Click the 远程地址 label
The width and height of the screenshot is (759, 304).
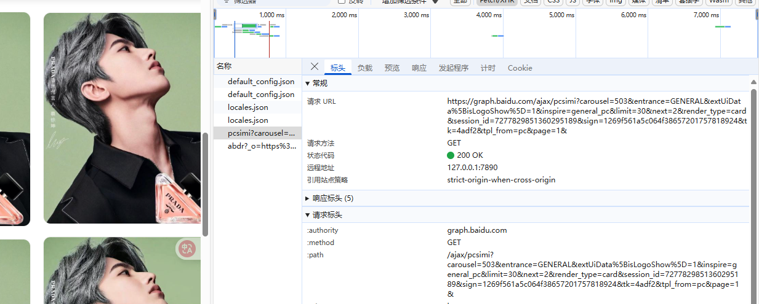pyautogui.click(x=321, y=168)
